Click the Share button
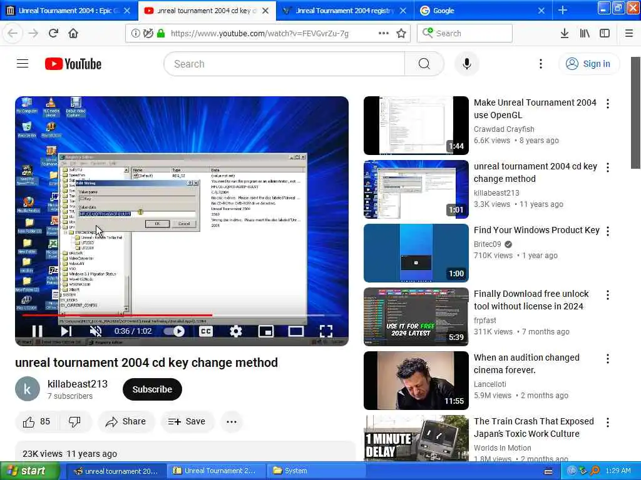The image size is (641, 480). (x=126, y=422)
